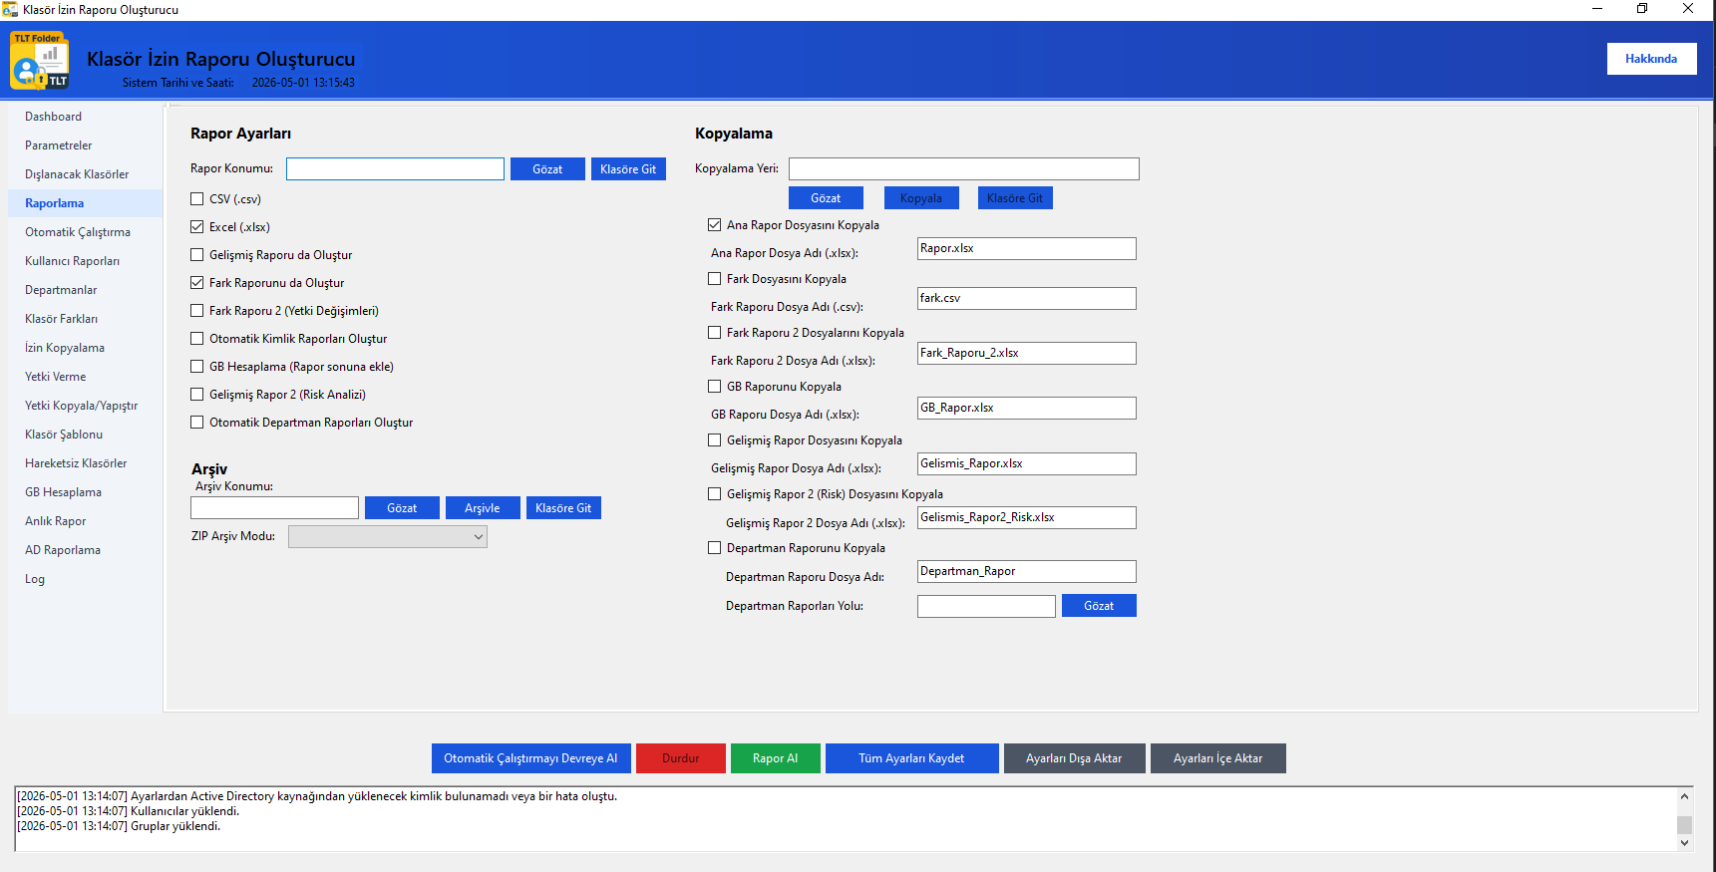1716x872 pixels.
Task: Click log panel scroll up arrow
Action: (1684, 796)
